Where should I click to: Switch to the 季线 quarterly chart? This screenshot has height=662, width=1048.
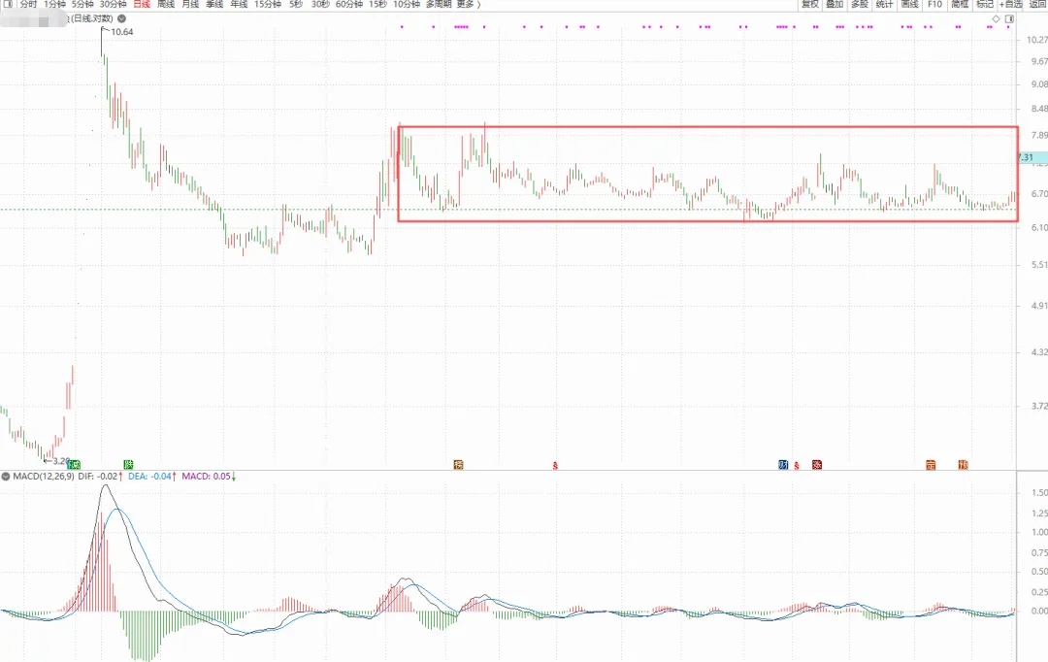pos(214,4)
